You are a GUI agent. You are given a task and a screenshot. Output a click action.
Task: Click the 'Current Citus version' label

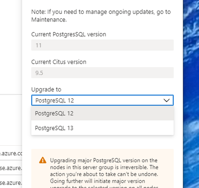coord(59,62)
